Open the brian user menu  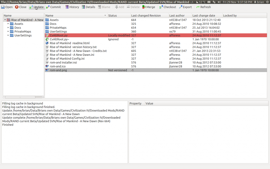pyautogui.click(x=259, y=2)
